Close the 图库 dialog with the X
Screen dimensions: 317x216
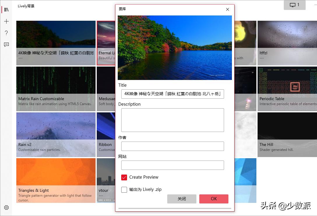[x=227, y=9]
